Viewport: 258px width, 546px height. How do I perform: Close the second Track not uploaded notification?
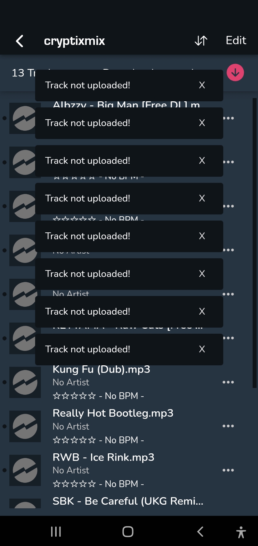202,123
